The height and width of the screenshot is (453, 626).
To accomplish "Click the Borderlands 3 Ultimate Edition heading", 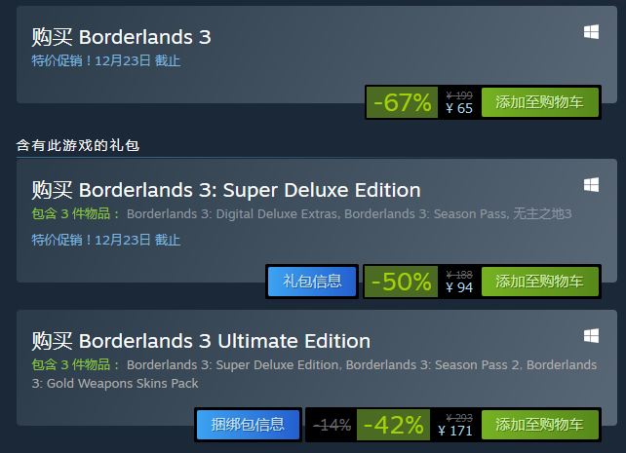I will coord(225,341).
